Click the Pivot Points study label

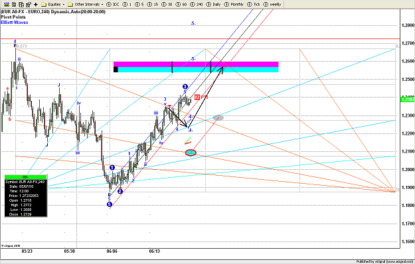[13, 17]
